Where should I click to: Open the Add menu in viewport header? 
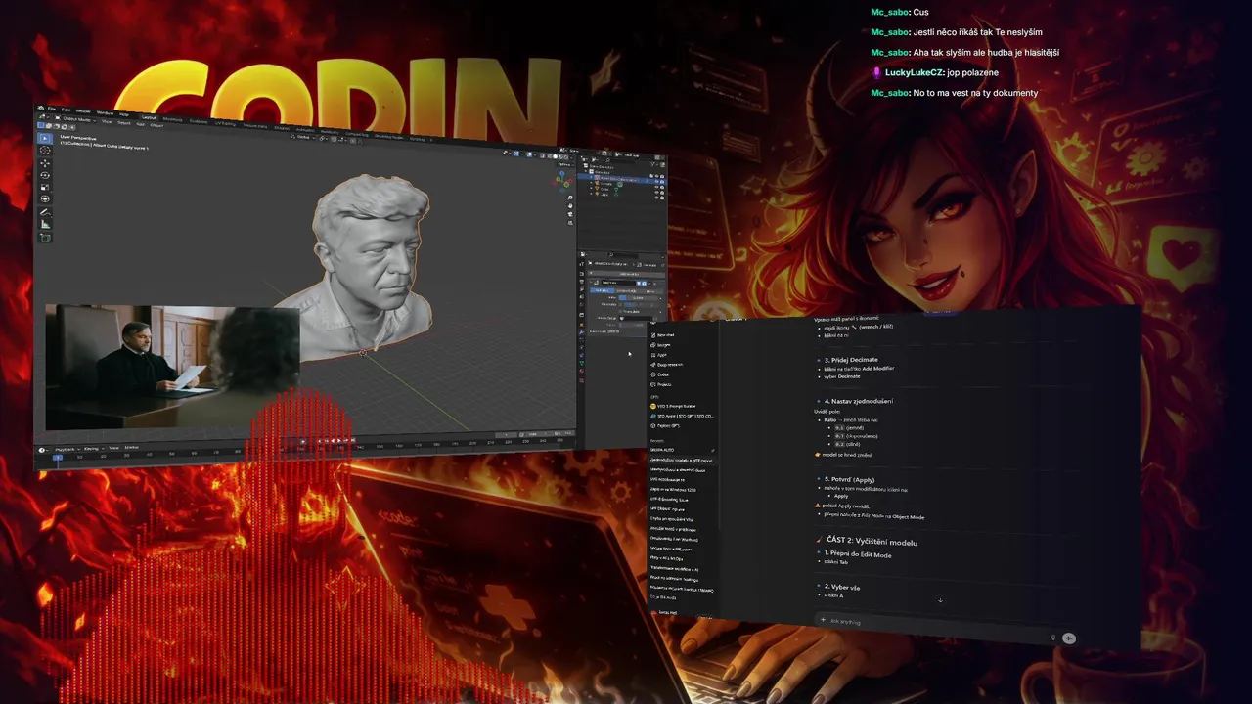click(x=140, y=124)
